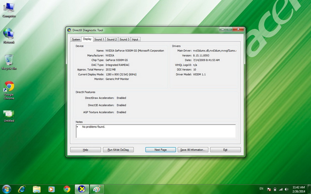Select the Network desktop icon

pyautogui.click(x=9, y=36)
